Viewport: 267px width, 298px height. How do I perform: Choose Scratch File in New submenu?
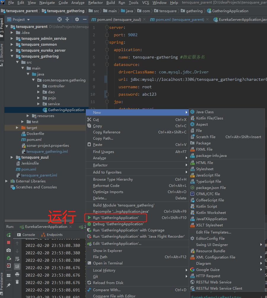[227, 137]
